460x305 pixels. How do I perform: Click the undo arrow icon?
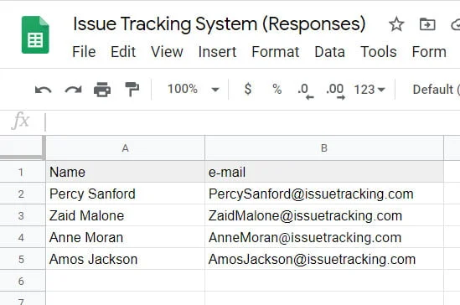[43, 90]
